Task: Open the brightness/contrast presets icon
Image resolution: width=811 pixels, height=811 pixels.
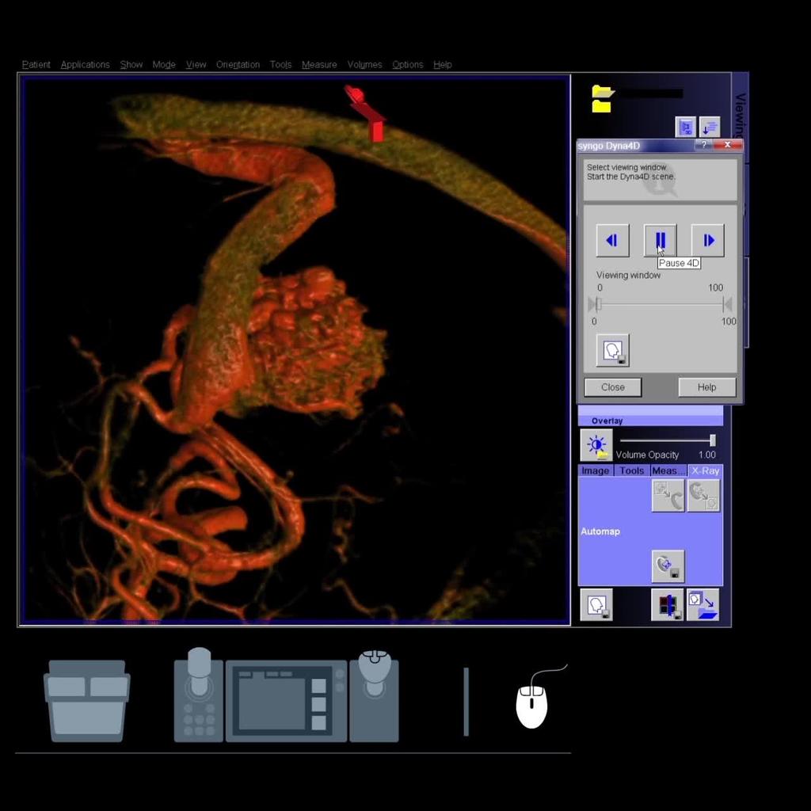Action: [596, 445]
